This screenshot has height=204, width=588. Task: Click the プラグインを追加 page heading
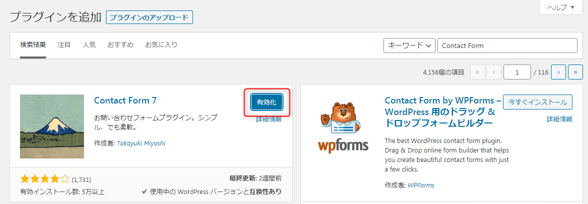55,17
